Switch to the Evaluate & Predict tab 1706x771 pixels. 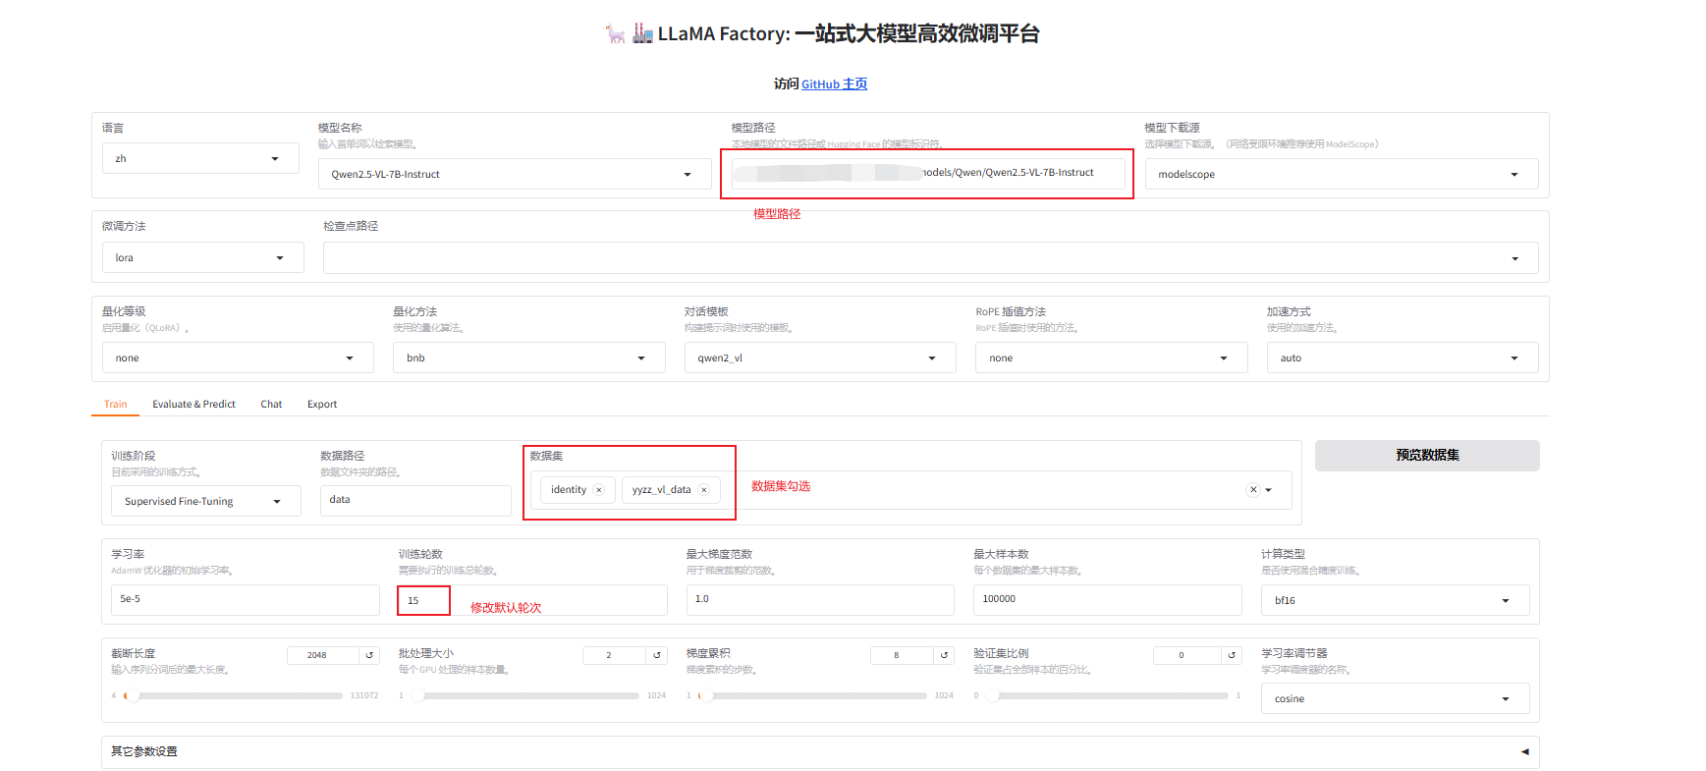coord(193,404)
